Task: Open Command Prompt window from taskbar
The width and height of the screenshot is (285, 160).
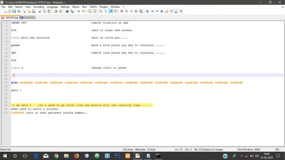Action: [158, 156]
